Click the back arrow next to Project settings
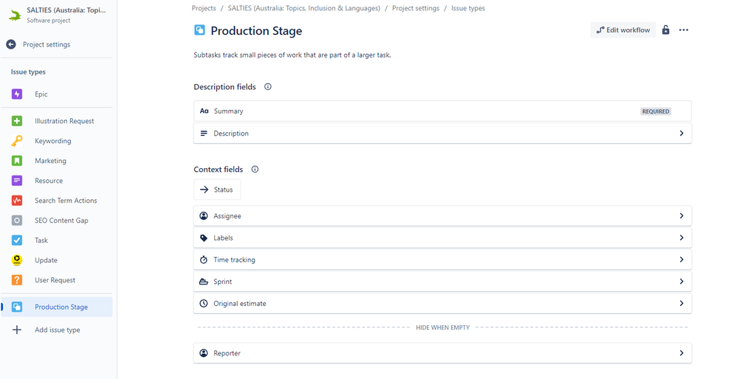This screenshot has height=379, width=737. (x=11, y=44)
